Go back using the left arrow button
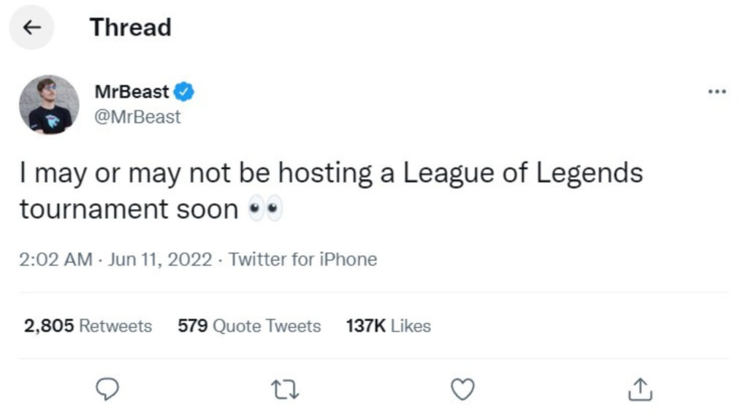 [x=31, y=27]
